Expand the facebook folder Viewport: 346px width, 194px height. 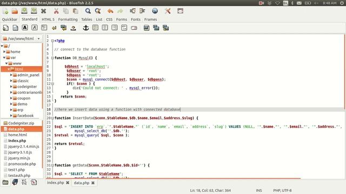click(x=11, y=115)
